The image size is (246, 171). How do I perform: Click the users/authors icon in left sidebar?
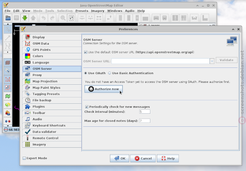coord(8,113)
